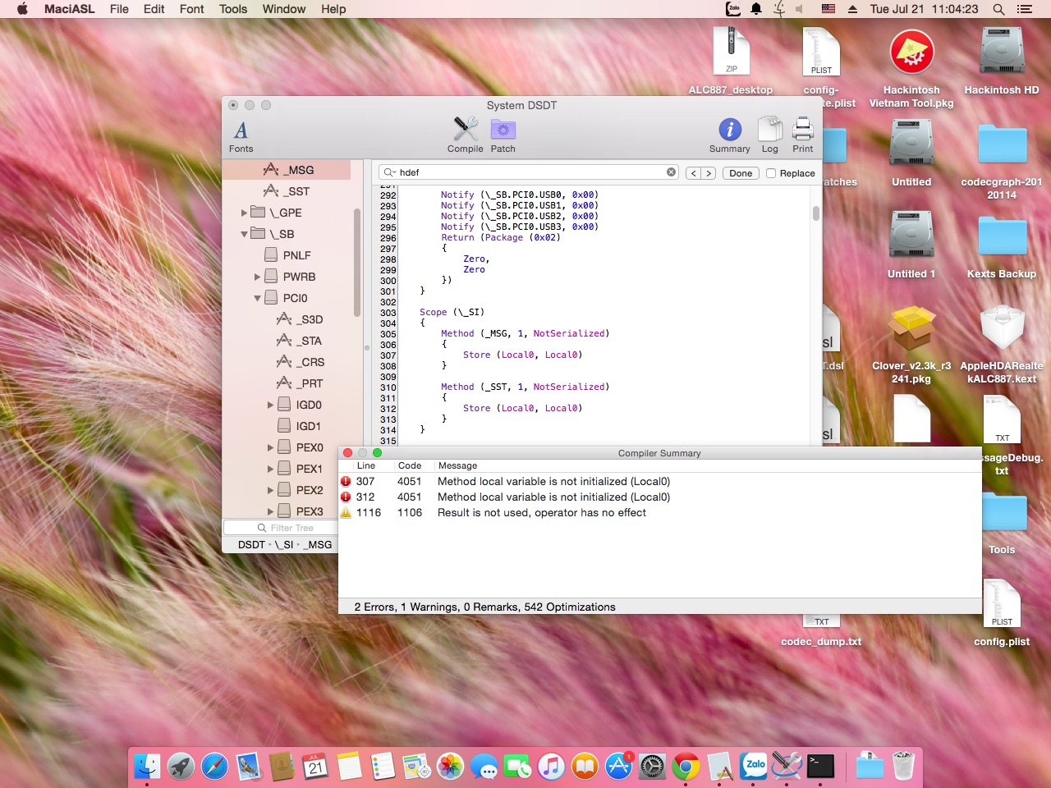Click the Done button in find bar

coord(741,173)
